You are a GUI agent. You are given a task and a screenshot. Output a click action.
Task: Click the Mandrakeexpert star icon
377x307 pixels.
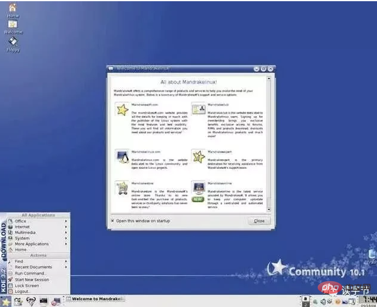click(198, 157)
